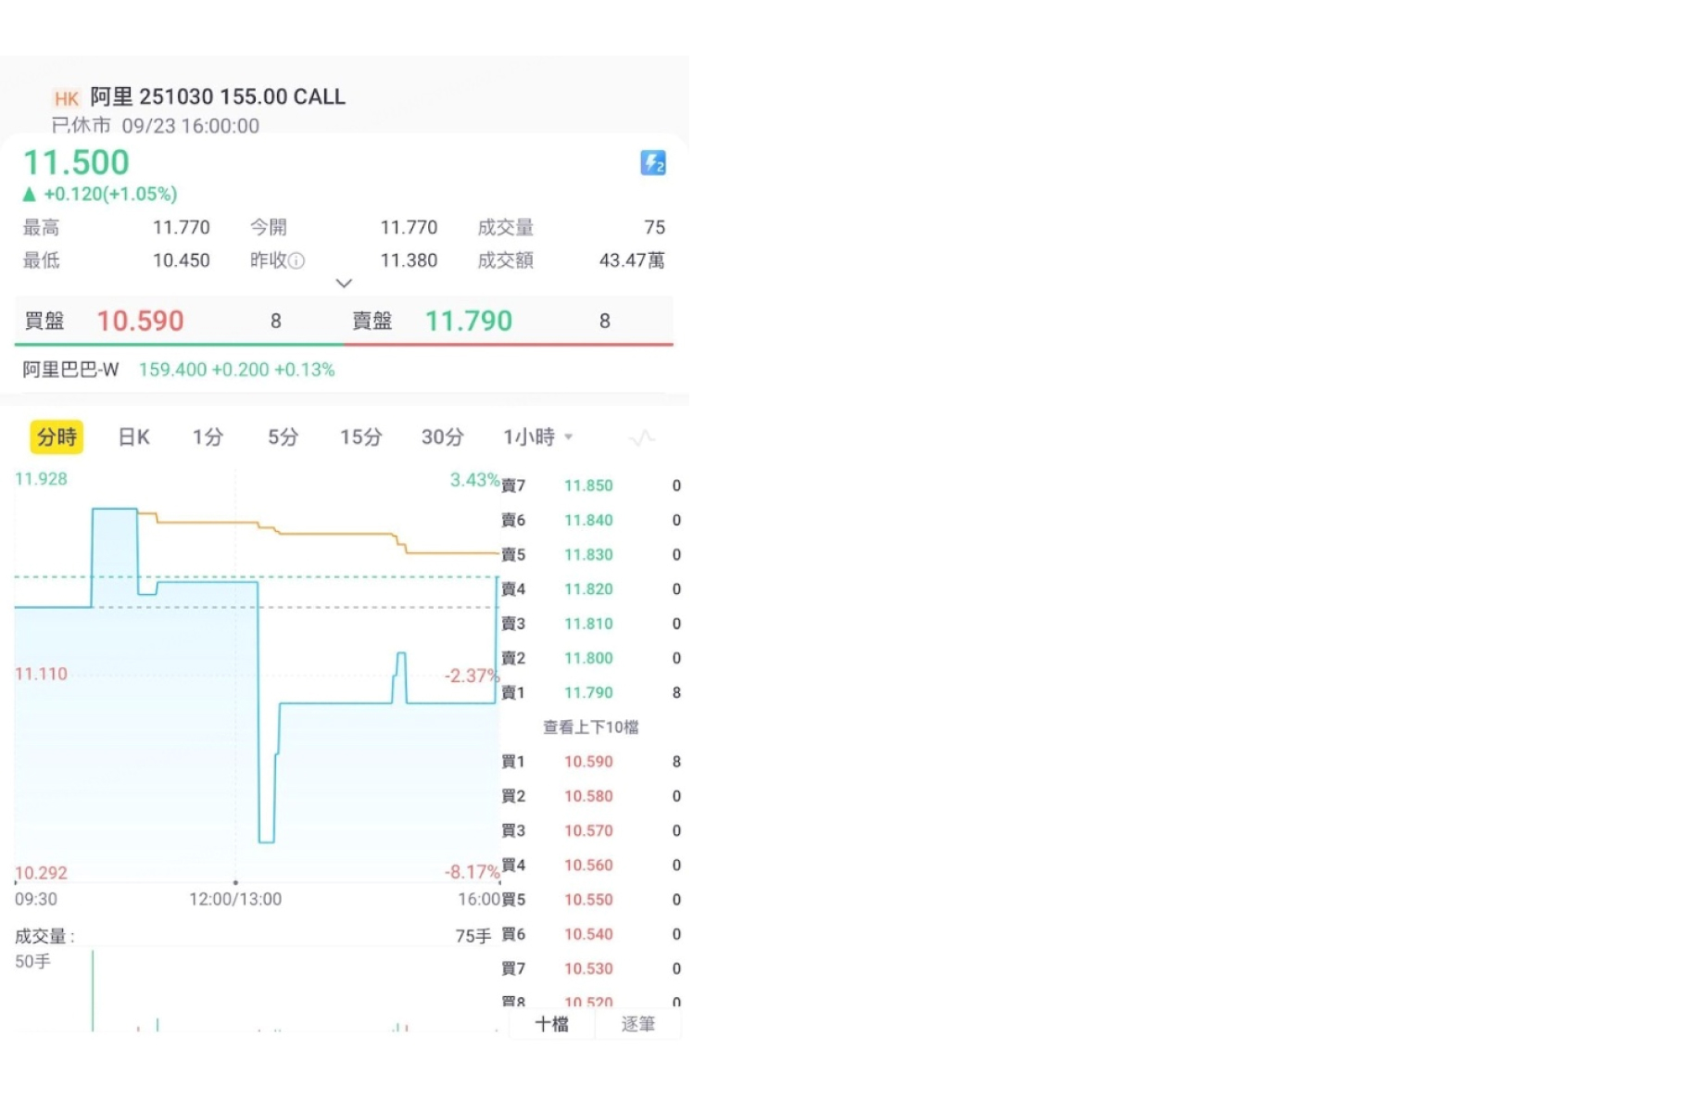Select the 賣1 row at 11.790

pos(591,693)
